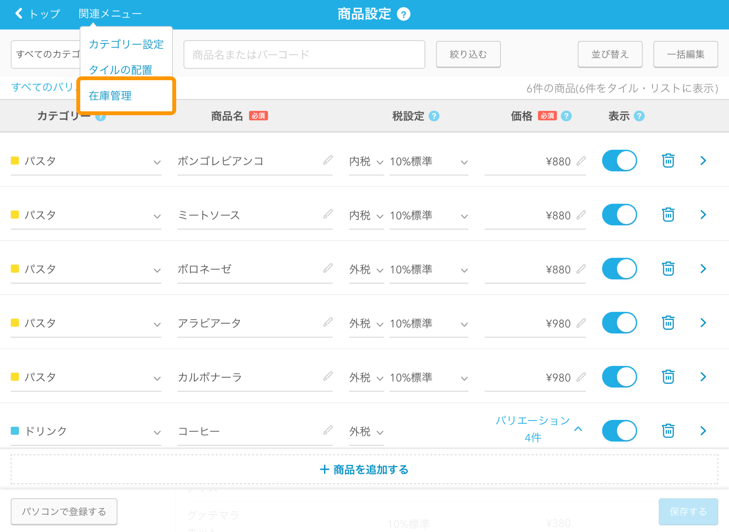Open ボロネーゼ details with right chevron
The height and width of the screenshot is (532, 729).
703,269
